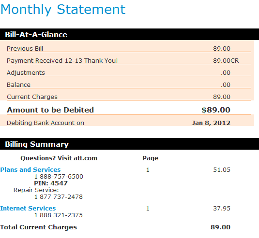Image resolution: width=259 pixels, height=238 pixels.
Task: Select the Billing Summary section header
Action: tap(130, 144)
